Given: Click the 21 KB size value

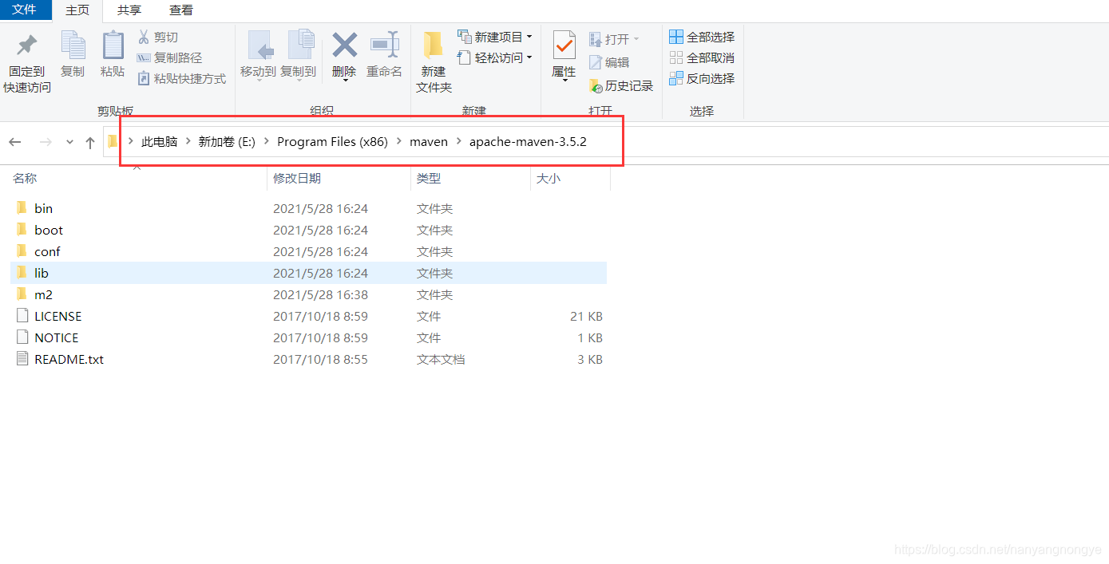Looking at the screenshot, I should [x=586, y=316].
